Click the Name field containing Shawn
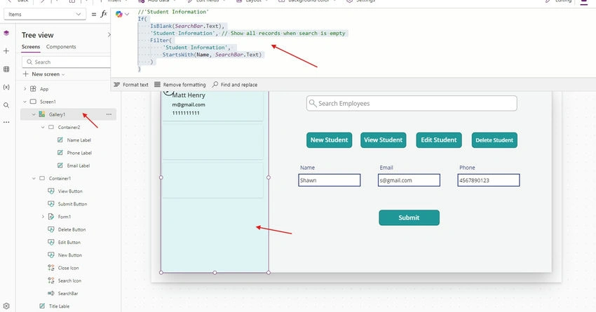This screenshot has width=596, height=312. click(329, 180)
